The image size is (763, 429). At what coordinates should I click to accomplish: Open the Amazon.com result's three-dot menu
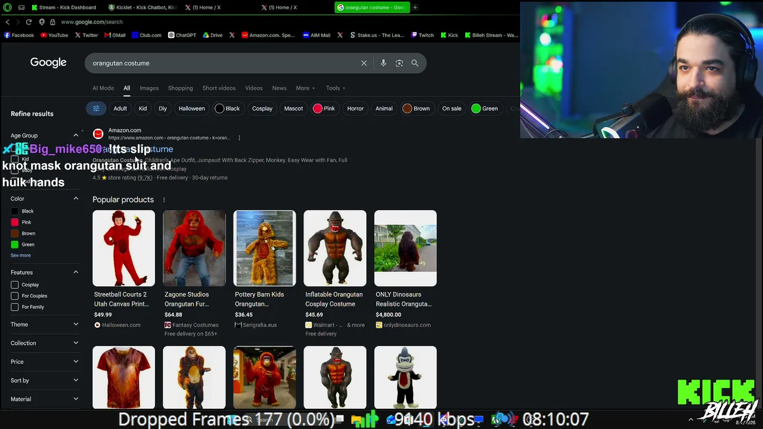pyautogui.click(x=239, y=138)
